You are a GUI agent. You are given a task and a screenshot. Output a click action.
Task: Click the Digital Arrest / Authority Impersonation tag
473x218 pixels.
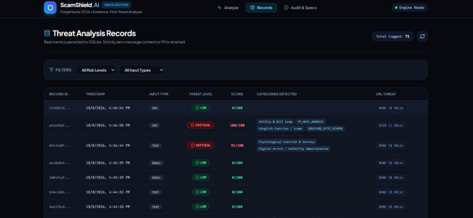293,149
